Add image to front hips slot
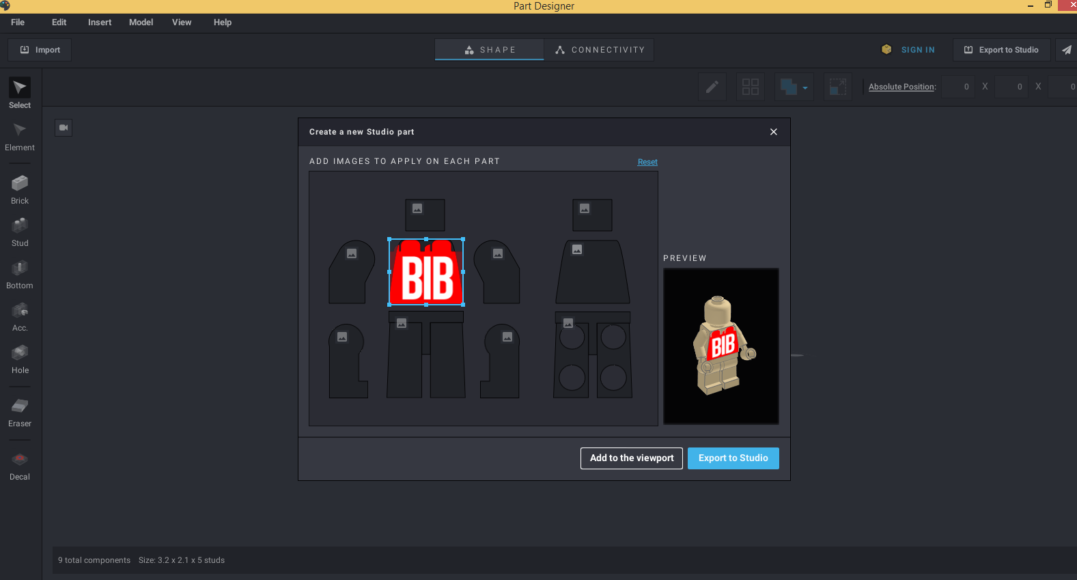The image size is (1077, 580). click(x=402, y=322)
